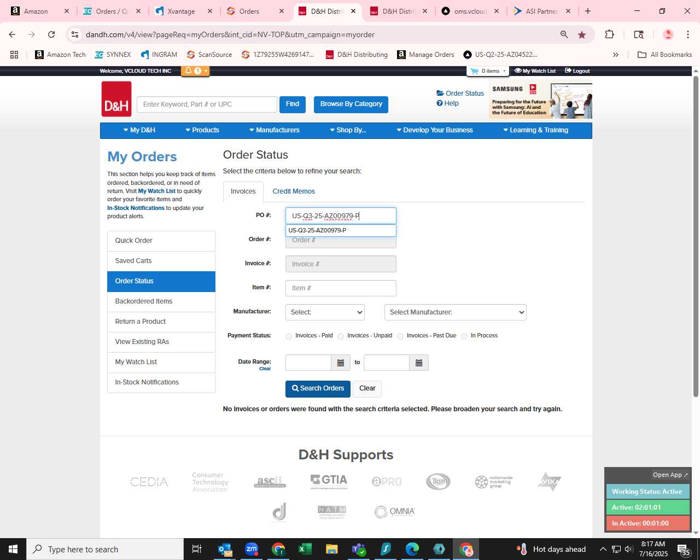This screenshot has width=700, height=560.
Task: Select In Process radio button
Action: click(464, 336)
